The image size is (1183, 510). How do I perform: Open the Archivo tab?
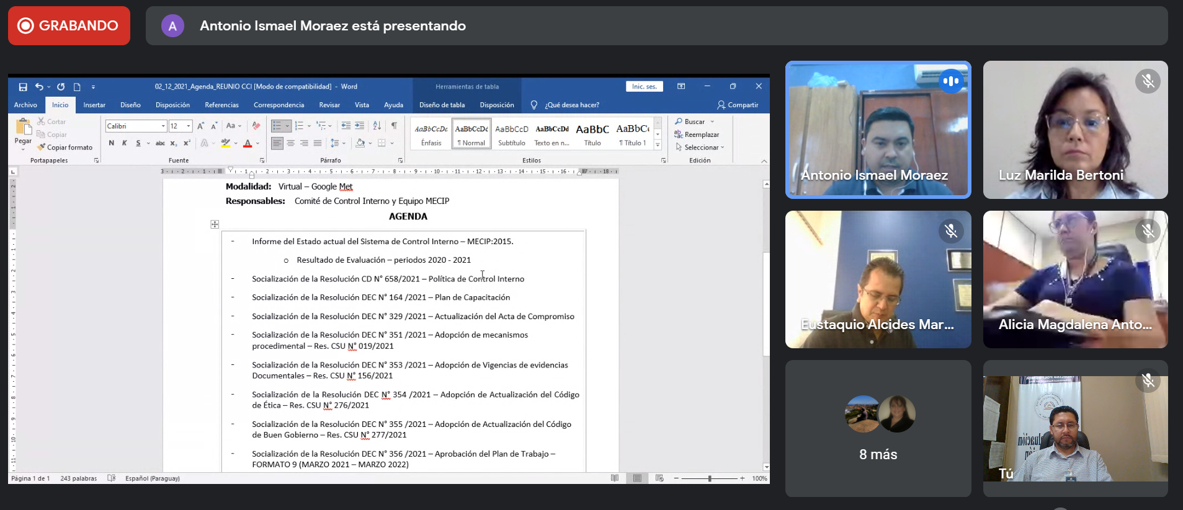(25, 105)
